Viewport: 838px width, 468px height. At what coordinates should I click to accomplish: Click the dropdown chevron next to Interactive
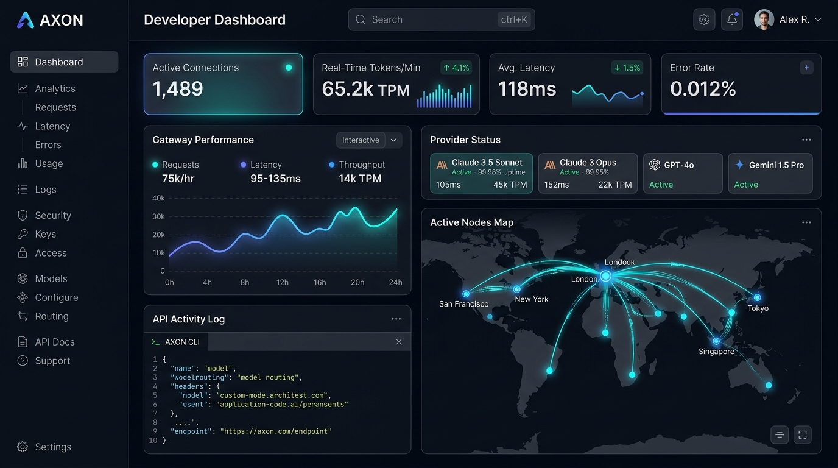coord(393,140)
